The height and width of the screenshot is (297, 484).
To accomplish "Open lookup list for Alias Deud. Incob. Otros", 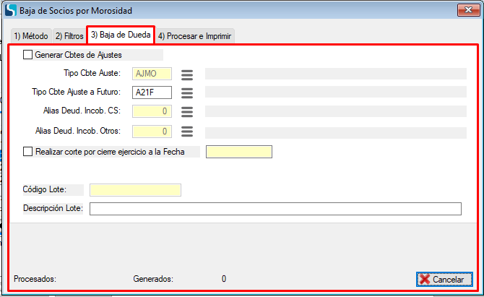I will point(187,131).
